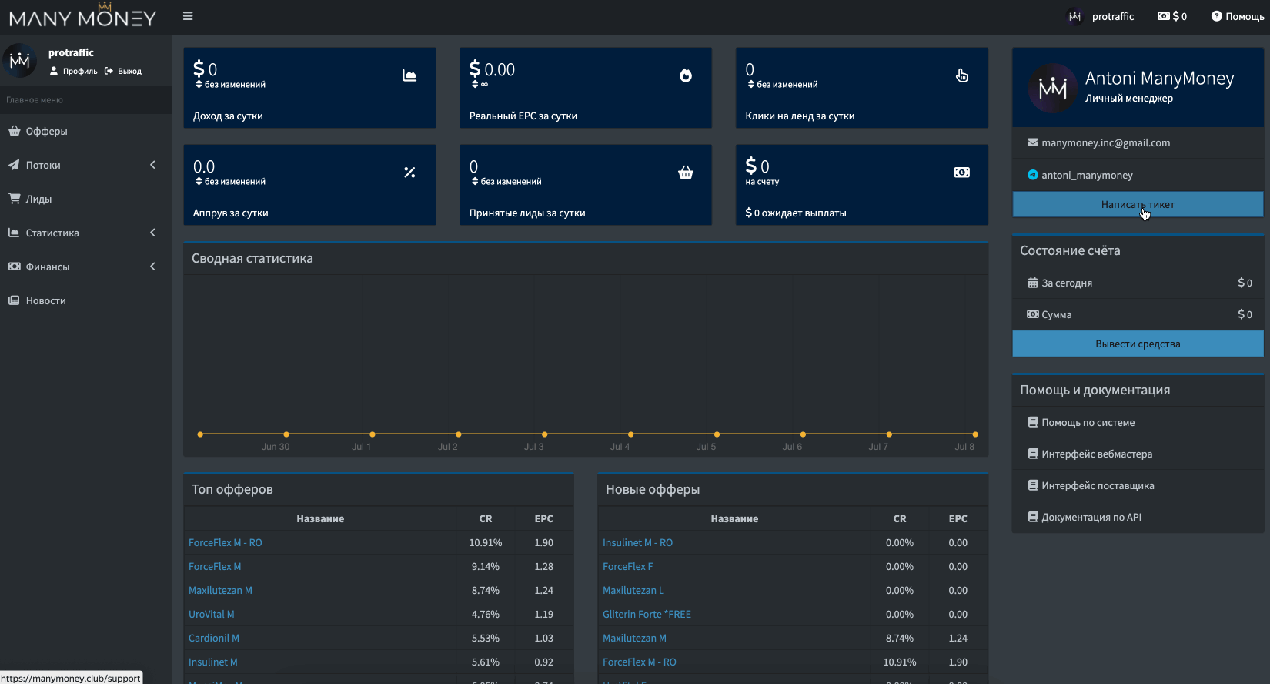Click the Название header in Новые офферы
This screenshot has width=1270, height=684.
click(x=734, y=518)
